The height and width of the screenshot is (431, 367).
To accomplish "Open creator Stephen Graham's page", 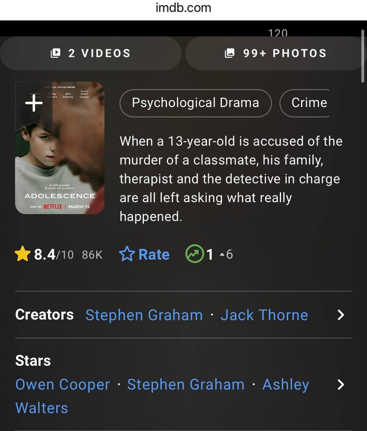I will pyautogui.click(x=144, y=315).
